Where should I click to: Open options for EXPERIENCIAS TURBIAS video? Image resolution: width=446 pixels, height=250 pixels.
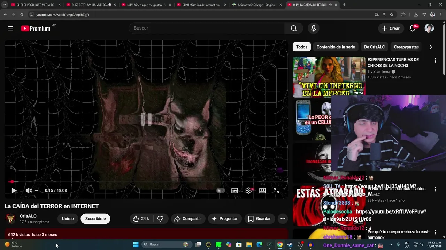pos(435,60)
